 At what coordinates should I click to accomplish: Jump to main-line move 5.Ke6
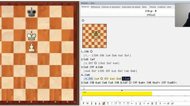pyautogui.click(x=85, y=83)
